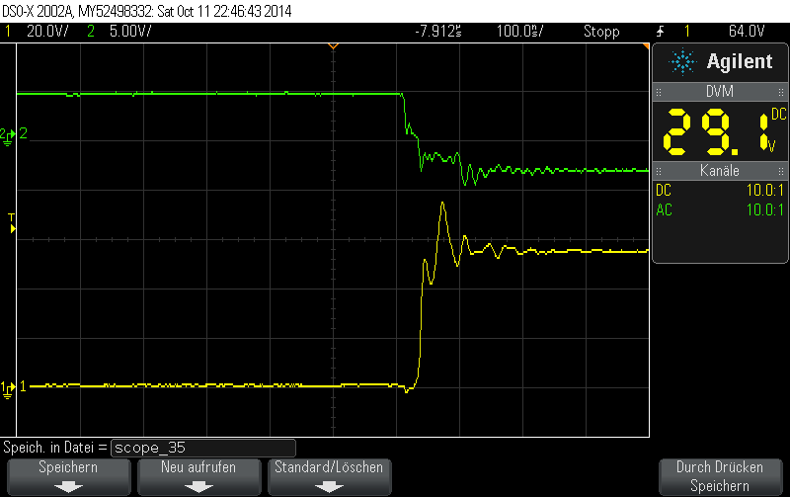Click the DSO-X 2002A timestamp title line
Viewport: 790px width, 497px height.
point(146,11)
